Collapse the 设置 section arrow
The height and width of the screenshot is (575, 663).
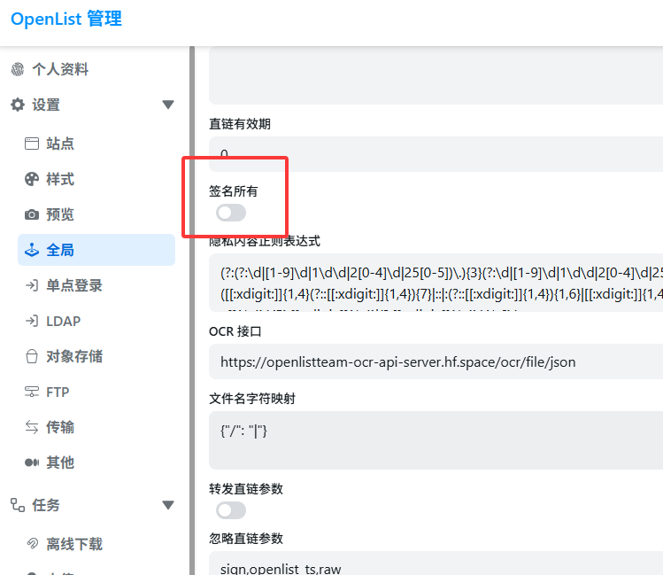(x=168, y=105)
